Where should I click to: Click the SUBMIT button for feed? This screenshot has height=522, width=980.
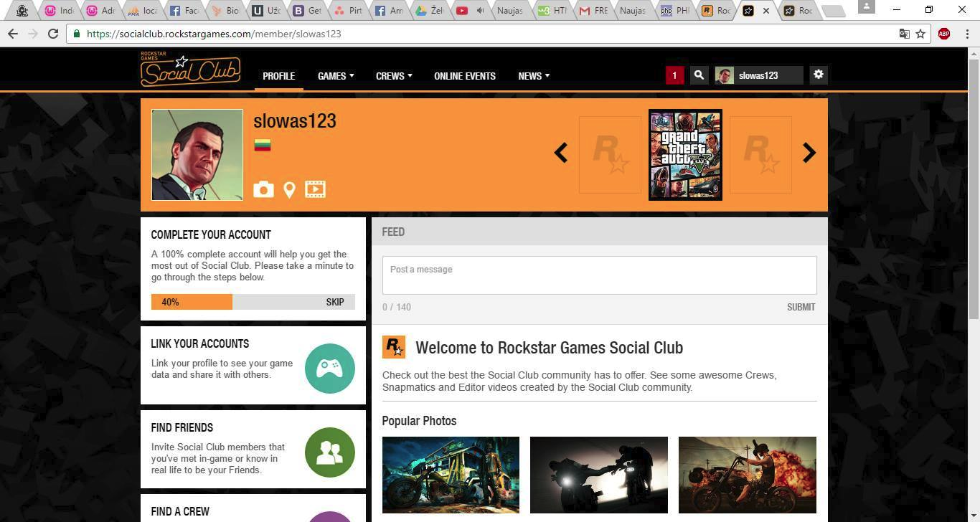point(801,307)
